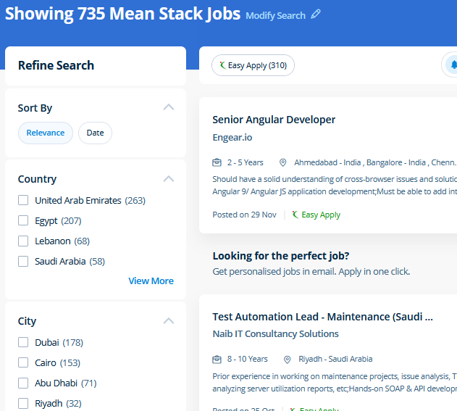Viewport: 457px width, 411px height.
Task: Sort results by Date
Action: (x=95, y=133)
